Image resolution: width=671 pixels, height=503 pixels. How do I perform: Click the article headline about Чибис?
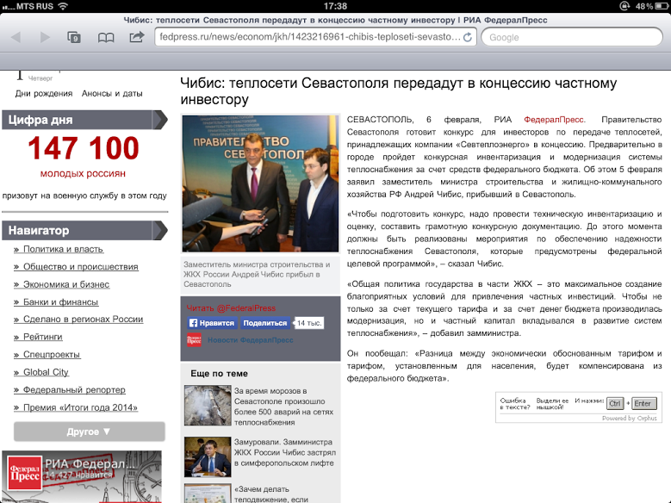point(399,90)
